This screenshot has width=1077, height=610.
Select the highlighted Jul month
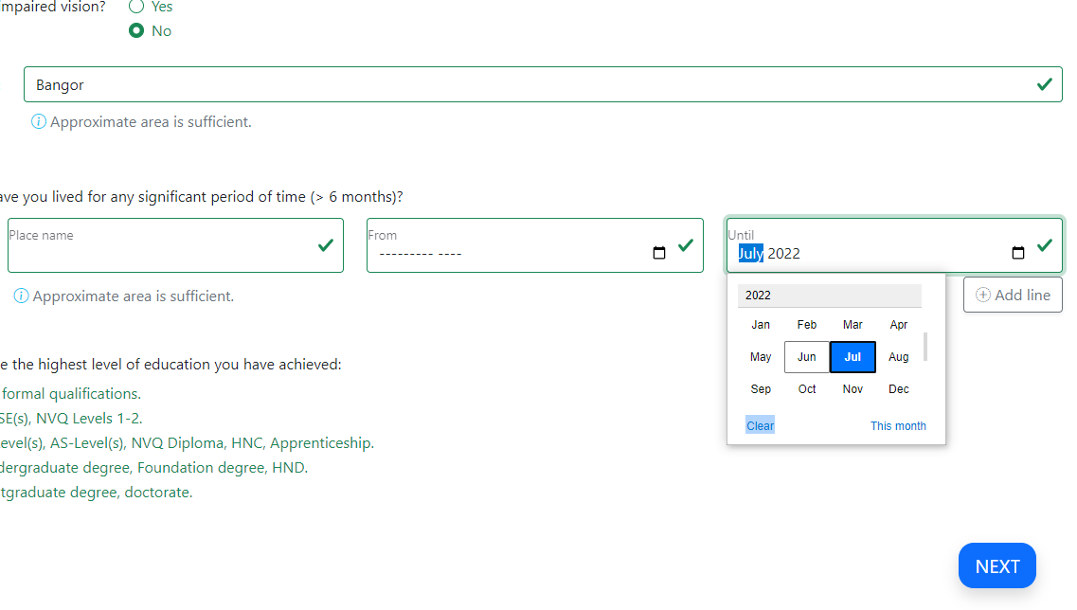coord(853,357)
